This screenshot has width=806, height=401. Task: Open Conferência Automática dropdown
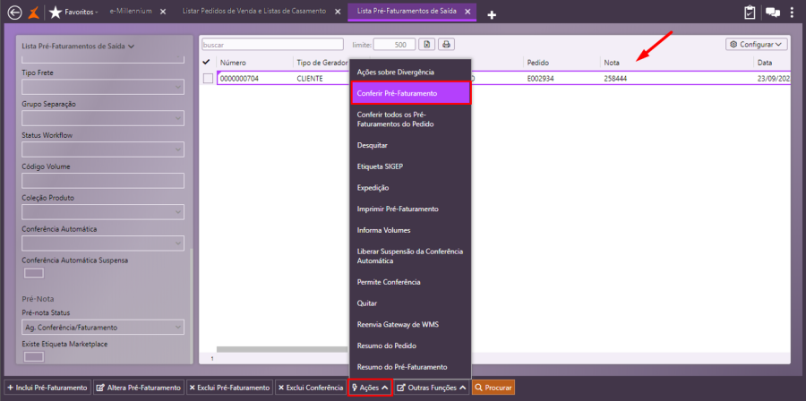pyautogui.click(x=103, y=243)
